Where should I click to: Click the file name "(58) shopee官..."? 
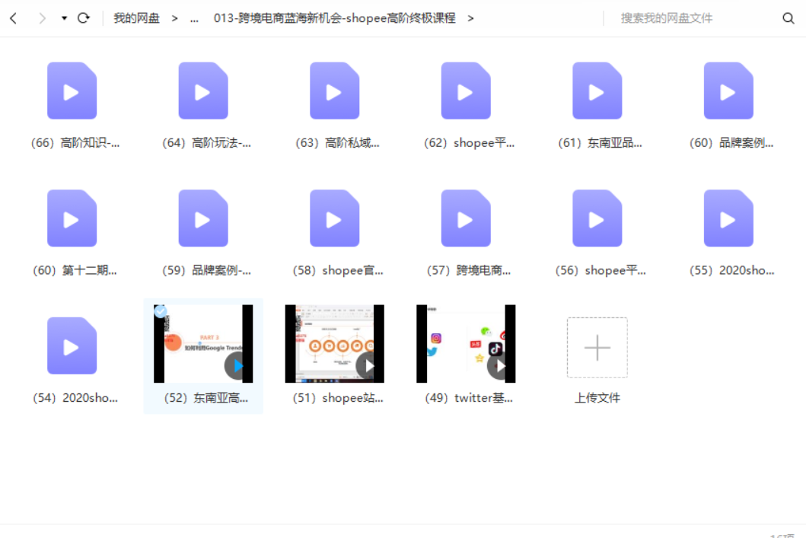[x=338, y=270]
